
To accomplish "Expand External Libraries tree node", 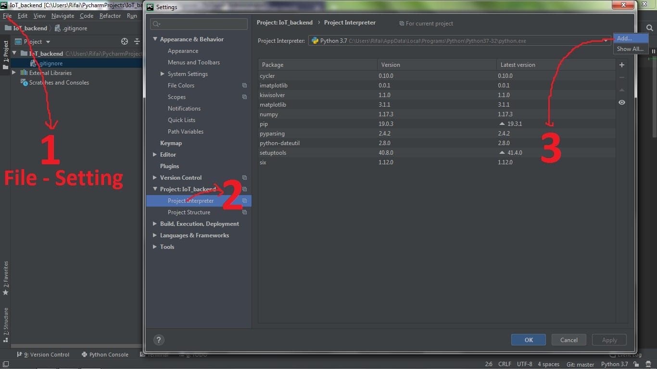I will pyautogui.click(x=14, y=73).
